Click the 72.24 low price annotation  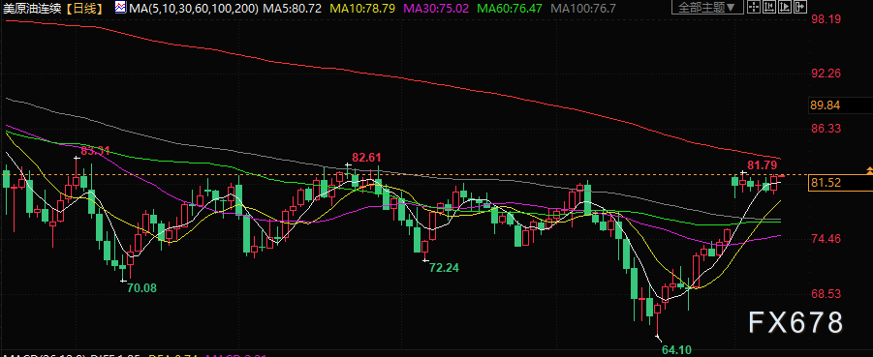click(x=445, y=267)
